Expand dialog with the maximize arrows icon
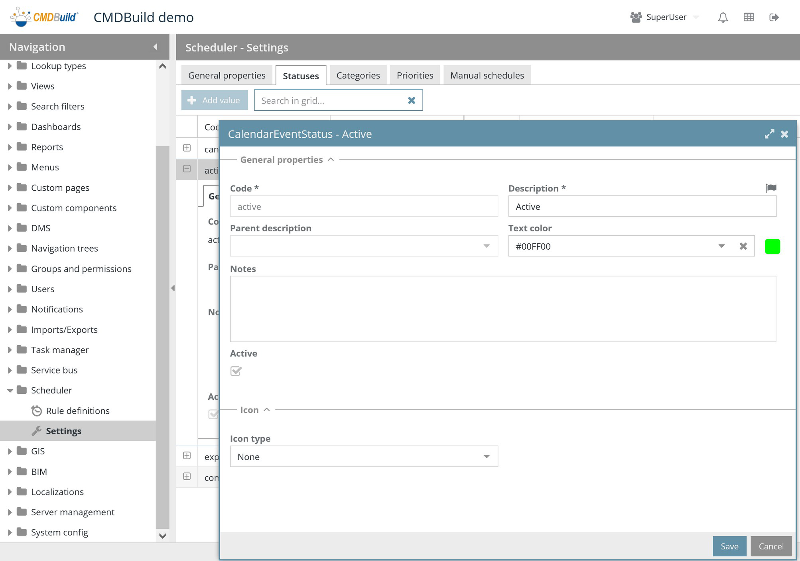 (x=769, y=134)
